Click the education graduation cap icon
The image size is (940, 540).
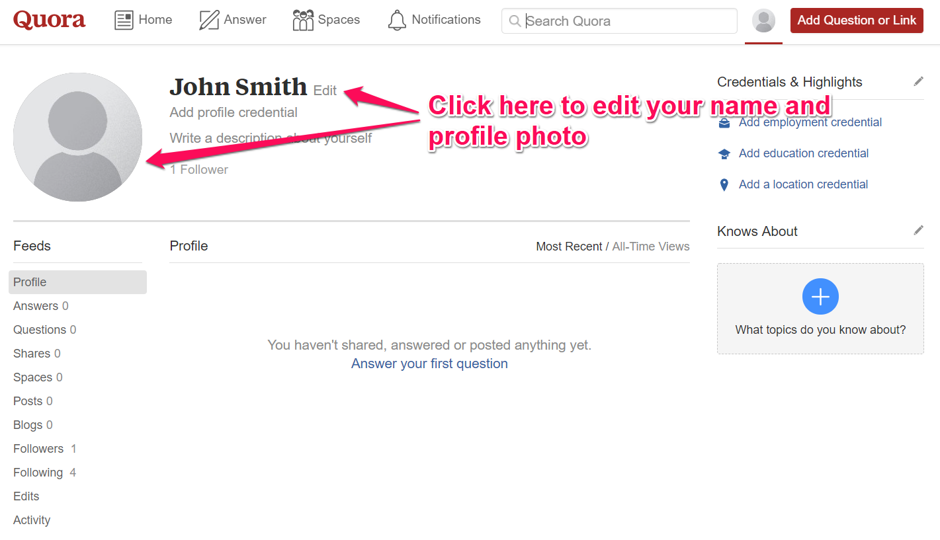coord(724,153)
